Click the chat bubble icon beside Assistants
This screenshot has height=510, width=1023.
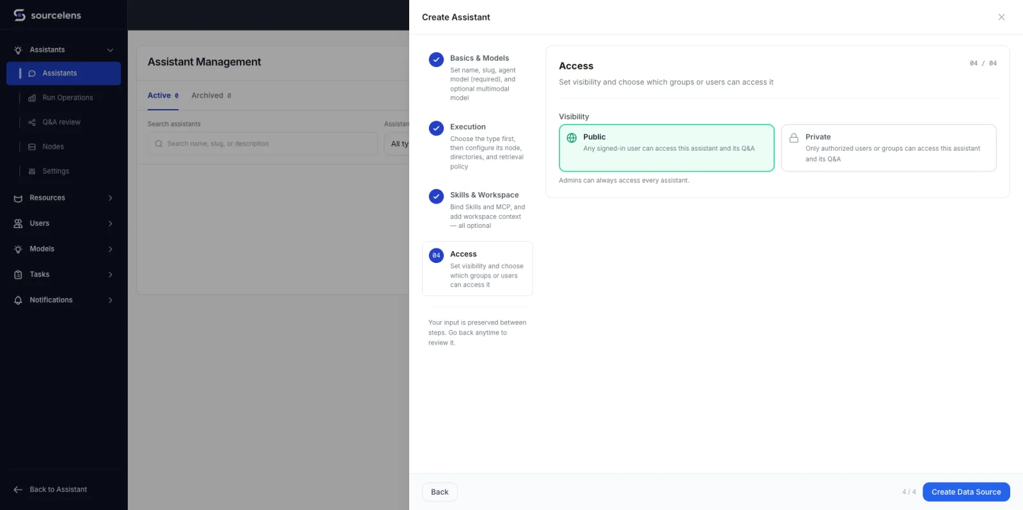[32, 73]
